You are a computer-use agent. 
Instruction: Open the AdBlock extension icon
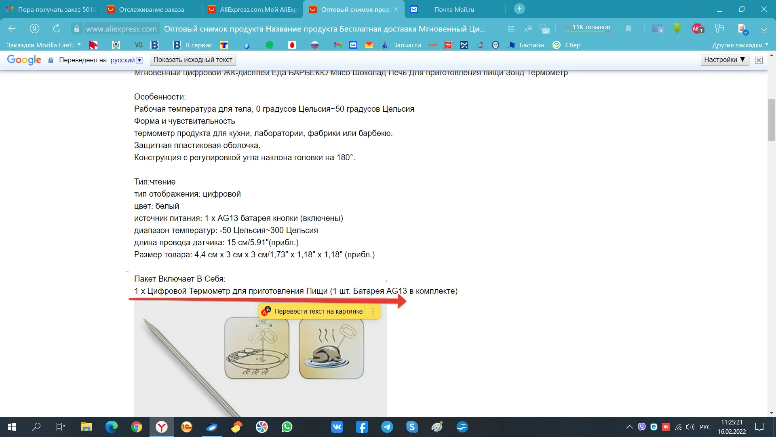(x=698, y=29)
